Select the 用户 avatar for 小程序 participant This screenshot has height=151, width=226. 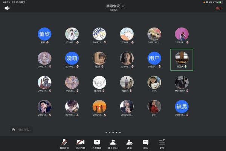tap(154, 58)
